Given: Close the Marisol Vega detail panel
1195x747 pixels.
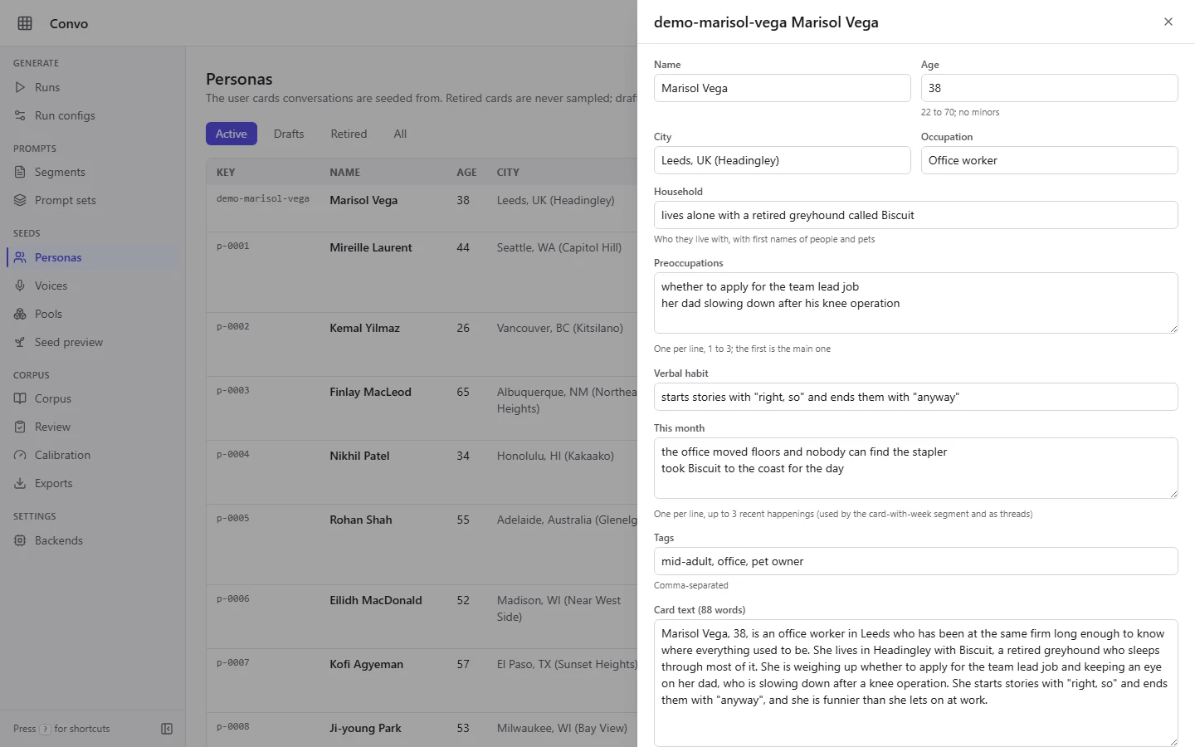Looking at the screenshot, I should pos(1168,22).
